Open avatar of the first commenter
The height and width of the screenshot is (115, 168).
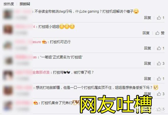coord(7,14)
